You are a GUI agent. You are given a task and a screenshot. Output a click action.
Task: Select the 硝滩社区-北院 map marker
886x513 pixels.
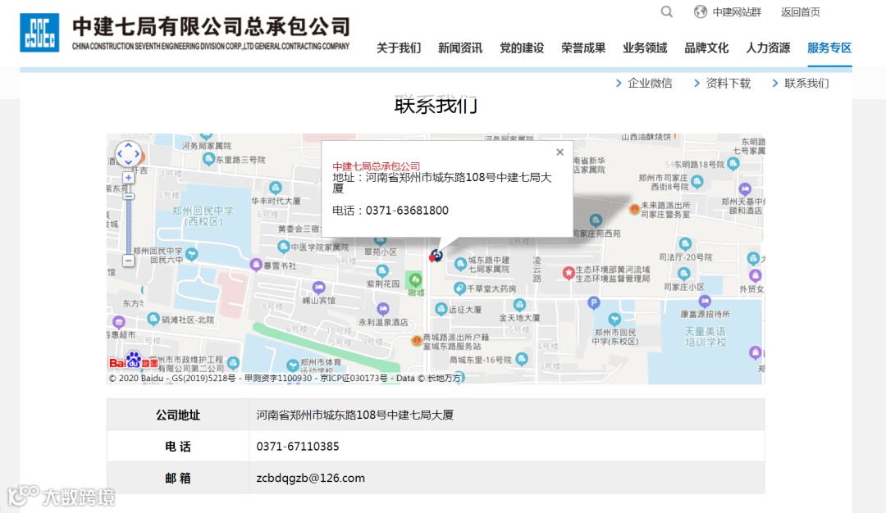153,320
